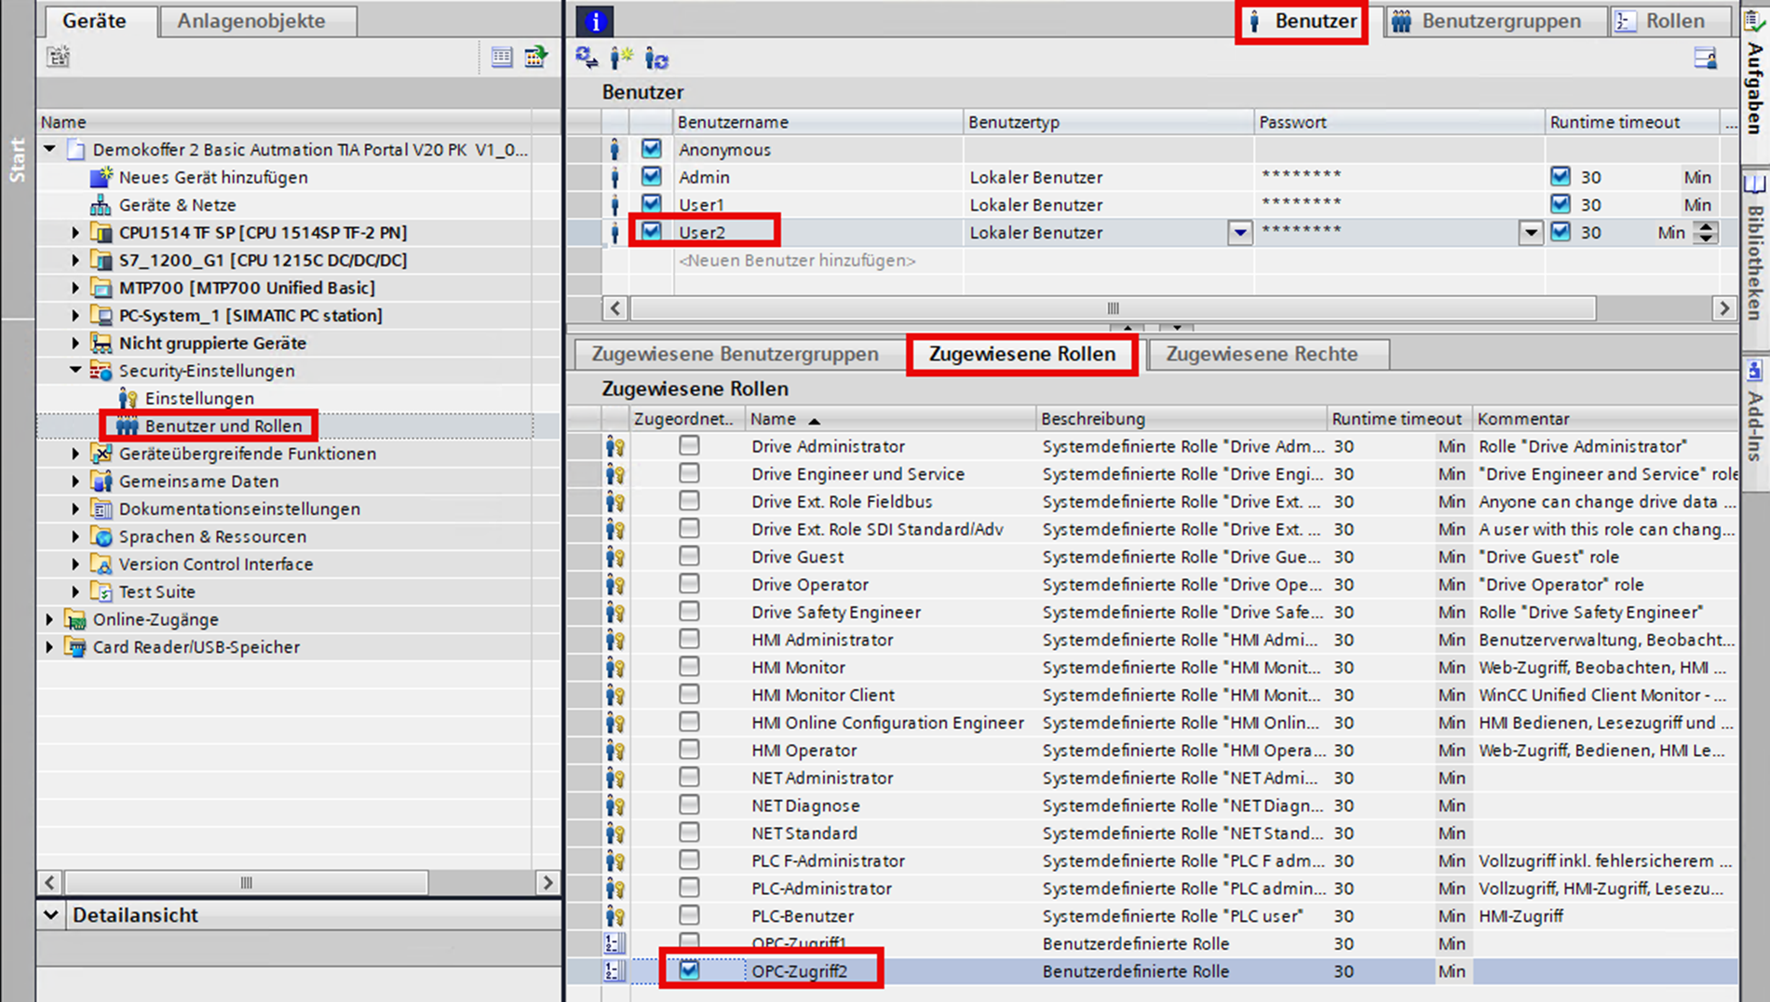
Task: Select the PLC-Benutzer role row
Action: (1151, 916)
